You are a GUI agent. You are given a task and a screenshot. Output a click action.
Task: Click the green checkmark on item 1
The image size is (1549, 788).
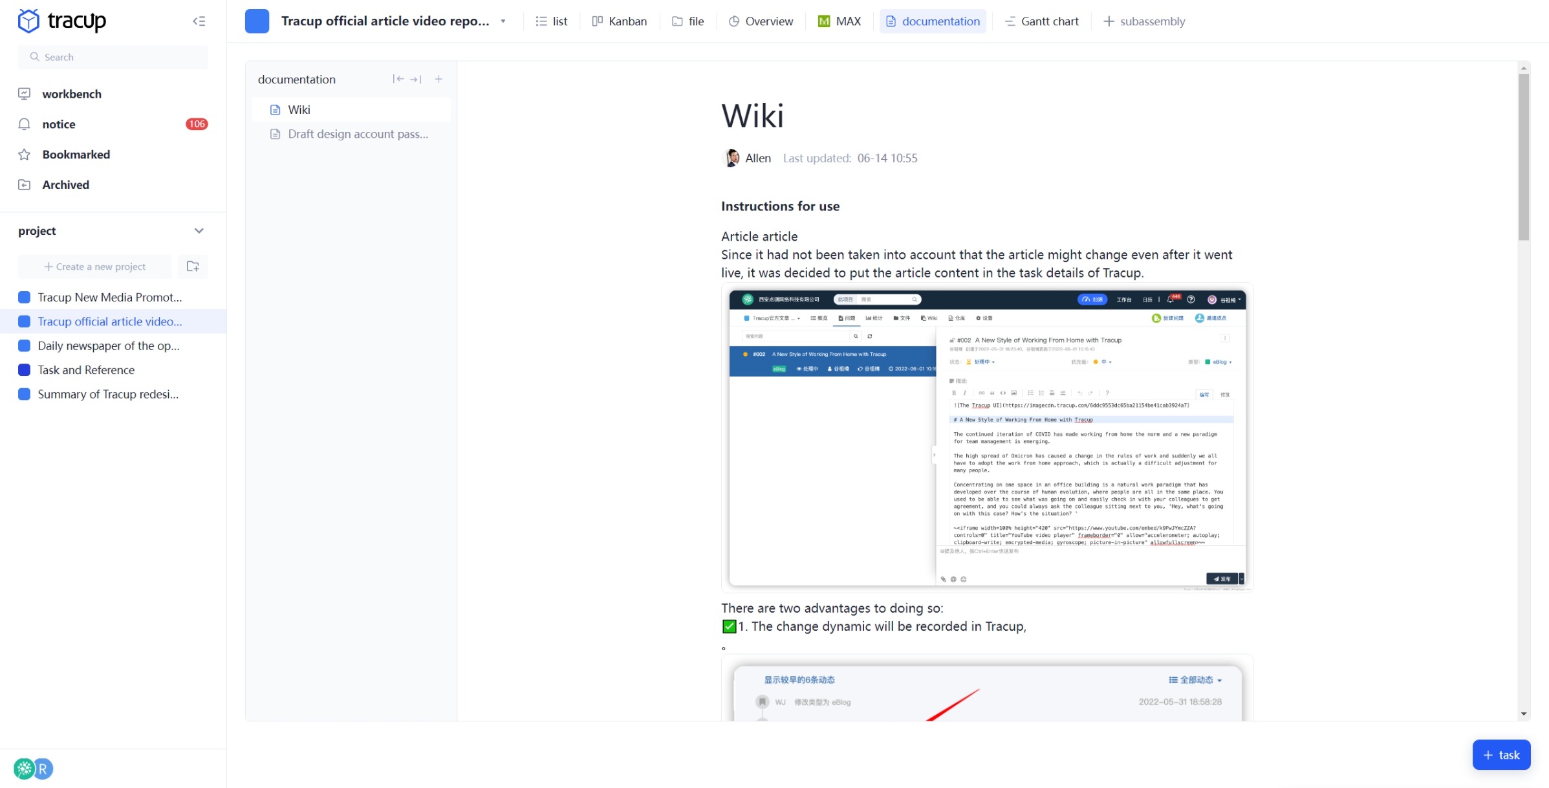(729, 626)
